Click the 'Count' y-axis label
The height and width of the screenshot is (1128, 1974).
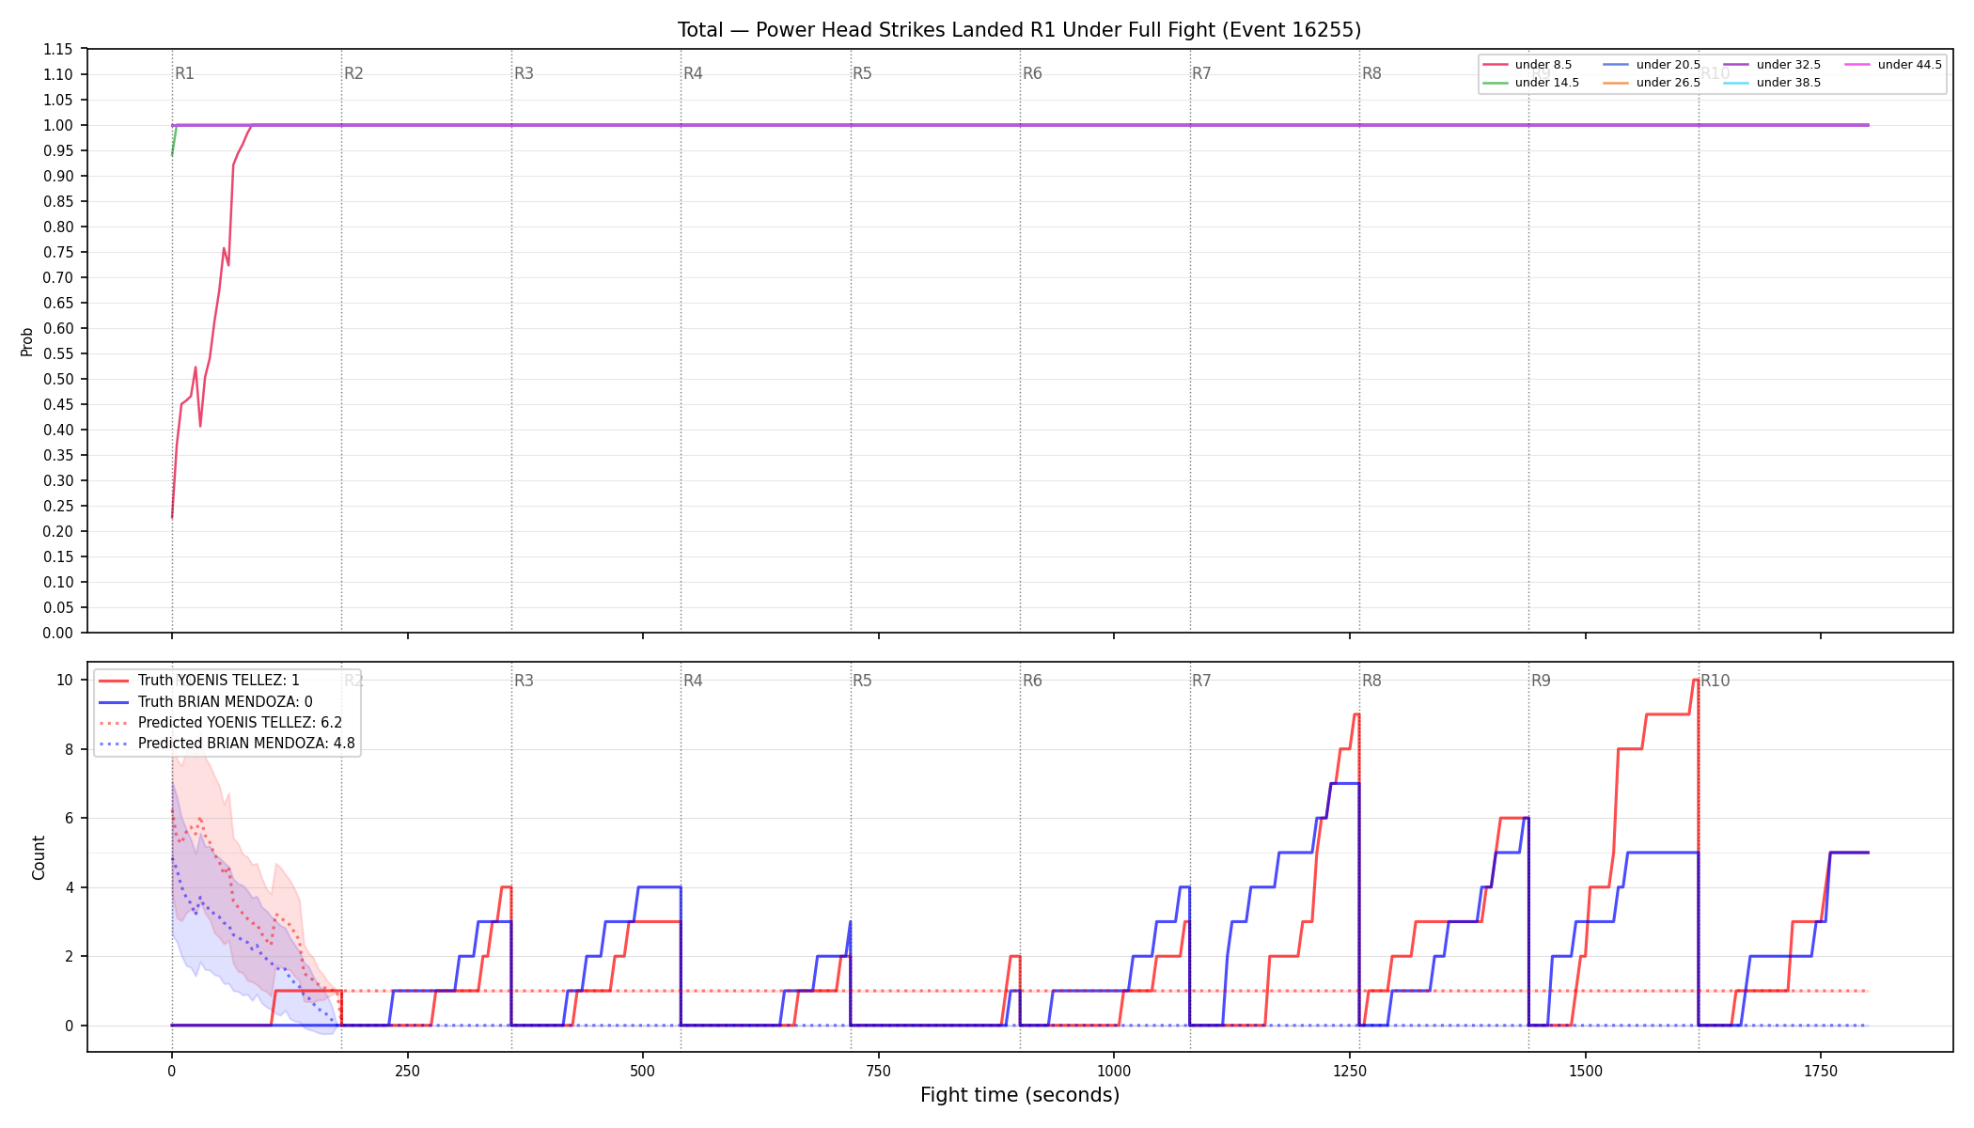coord(39,857)
